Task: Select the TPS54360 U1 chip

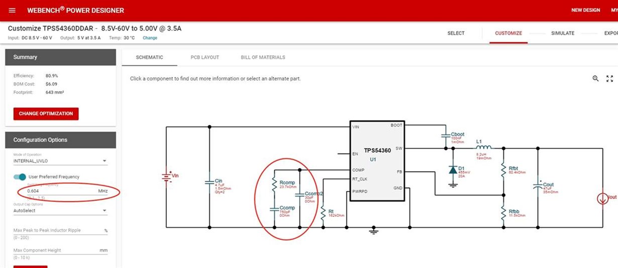Action: [x=377, y=161]
